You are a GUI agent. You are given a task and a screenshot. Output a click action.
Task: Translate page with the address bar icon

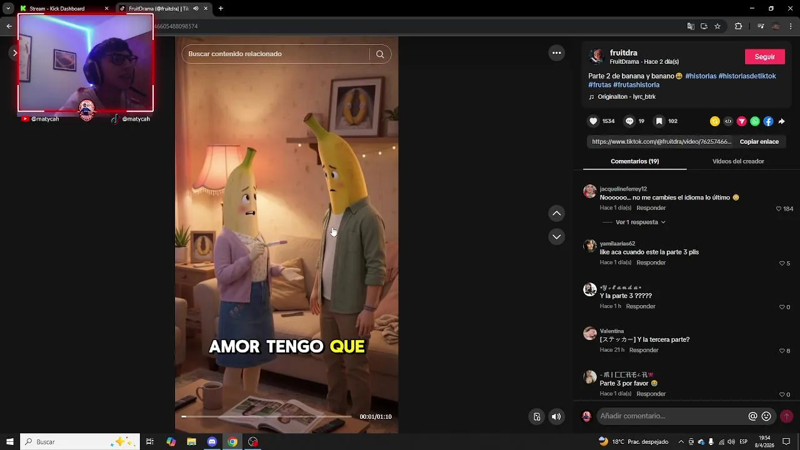click(691, 26)
